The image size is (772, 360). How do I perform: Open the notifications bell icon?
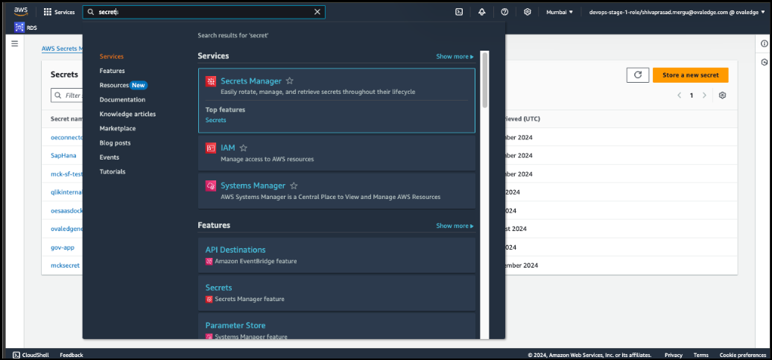[482, 12]
